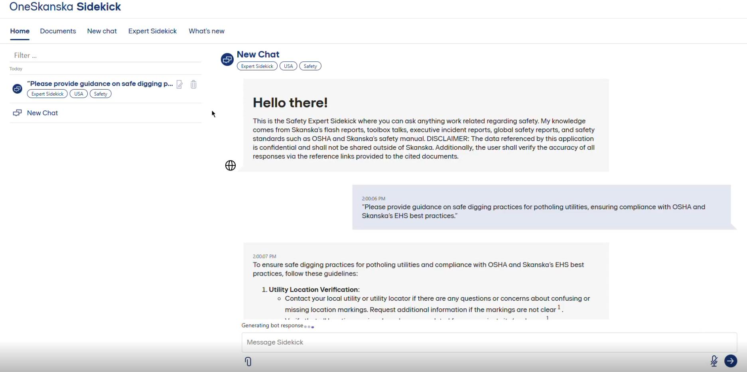
Task: Edit the safe digging chat title
Action: coord(180,84)
